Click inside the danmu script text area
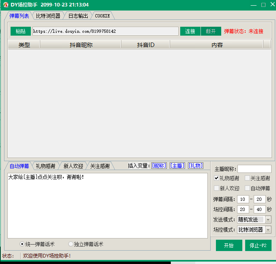 [x=108, y=206]
